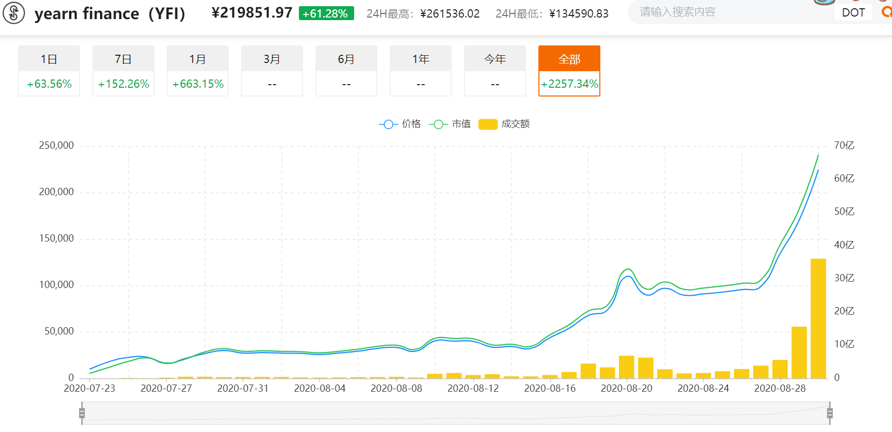Click the 250,000 price axis label
The height and width of the screenshot is (432, 892).
(x=56, y=146)
